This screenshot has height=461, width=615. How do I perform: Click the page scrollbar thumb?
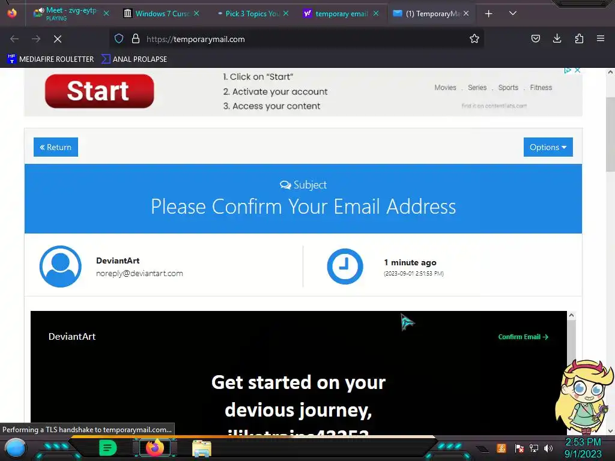[610, 134]
